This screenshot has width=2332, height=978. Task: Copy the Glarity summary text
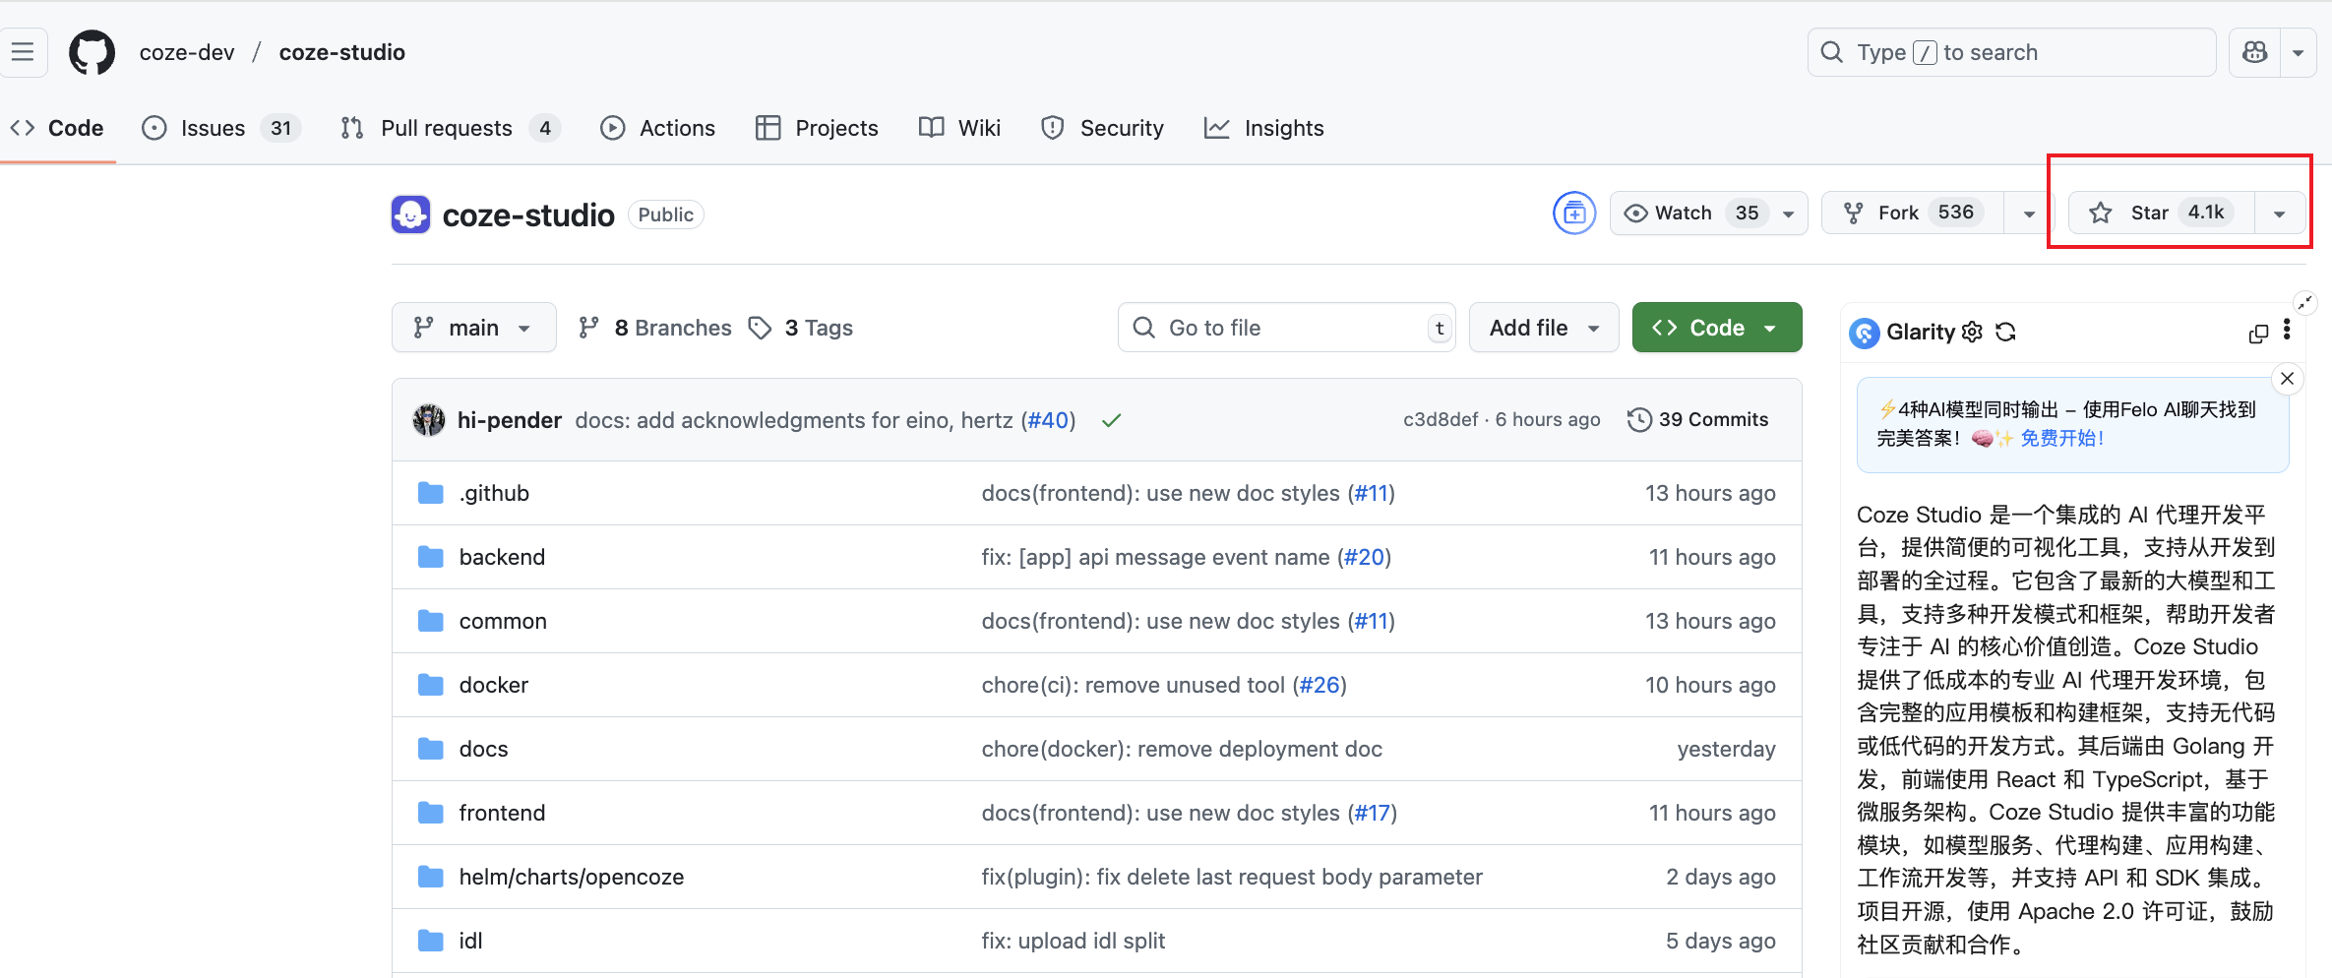(x=2257, y=334)
